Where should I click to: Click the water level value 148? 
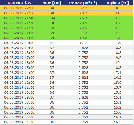pyautogui.click(x=52, y=8)
